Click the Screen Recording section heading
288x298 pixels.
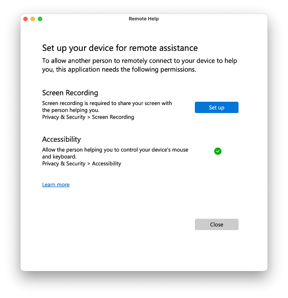click(70, 93)
